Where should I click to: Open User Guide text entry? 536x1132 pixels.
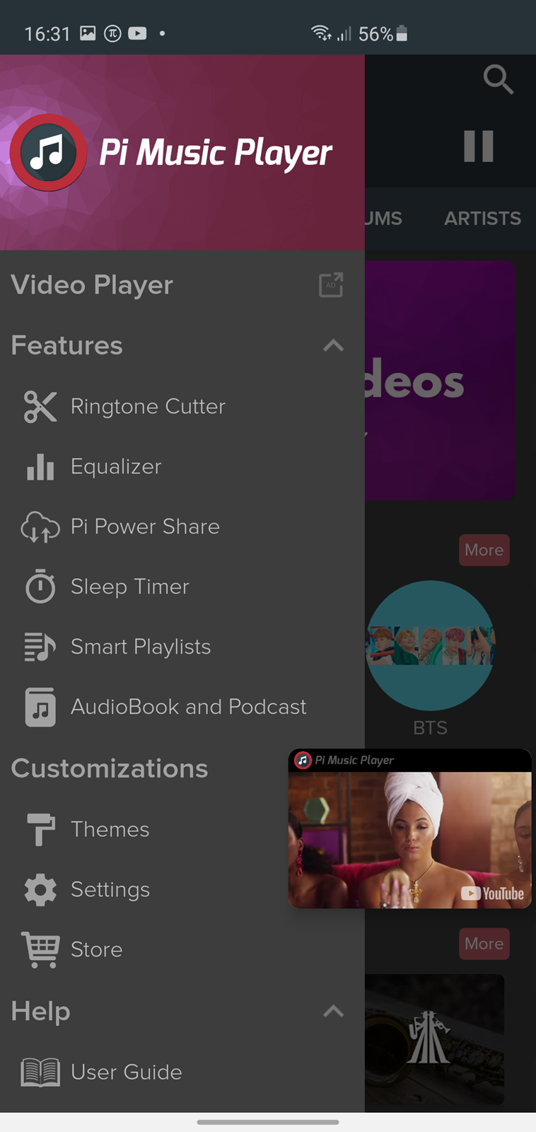(127, 1072)
